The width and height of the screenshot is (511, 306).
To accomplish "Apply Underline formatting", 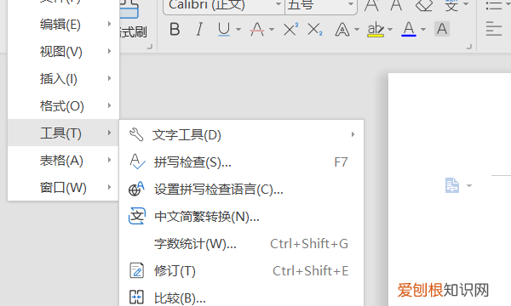I will (x=224, y=29).
